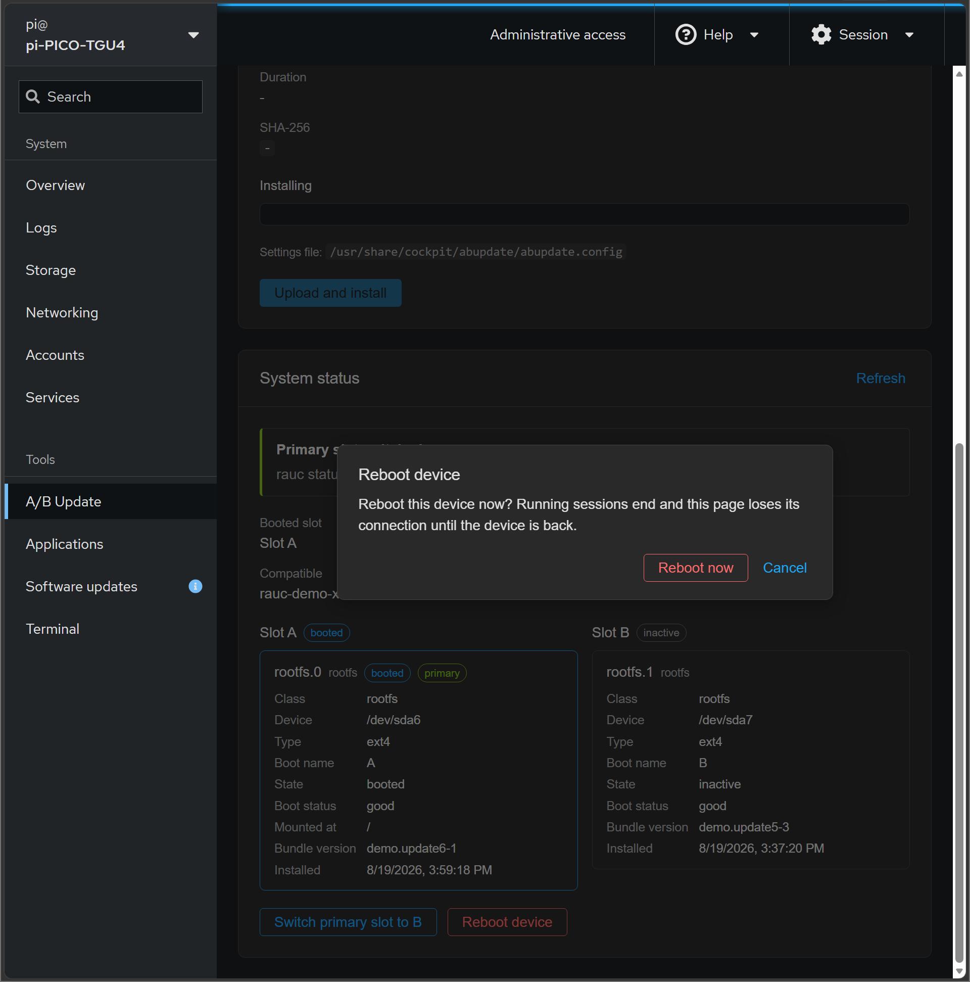Click the Help question mark icon
This screenshot has height=982, width=970.
coord(686,34)
